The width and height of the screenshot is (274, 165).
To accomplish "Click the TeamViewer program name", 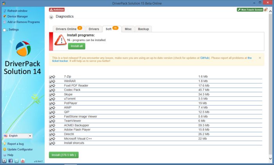I will (x=72, y=121).
